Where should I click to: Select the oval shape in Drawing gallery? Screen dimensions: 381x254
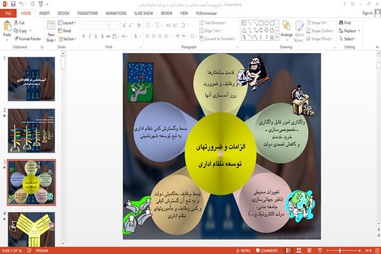[267, 23]
